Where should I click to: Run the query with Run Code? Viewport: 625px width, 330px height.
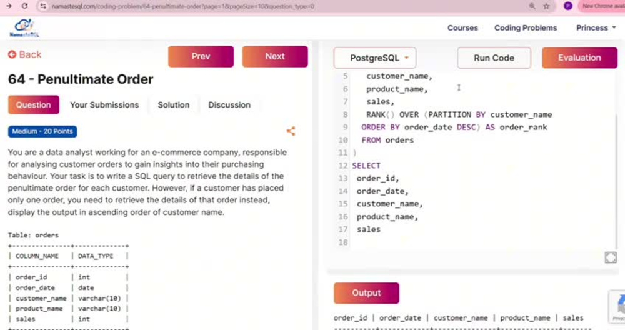click(494, 57)
